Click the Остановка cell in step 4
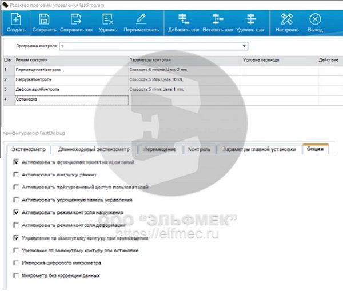This screenshot has height=291, width=343. click(71, 100)
